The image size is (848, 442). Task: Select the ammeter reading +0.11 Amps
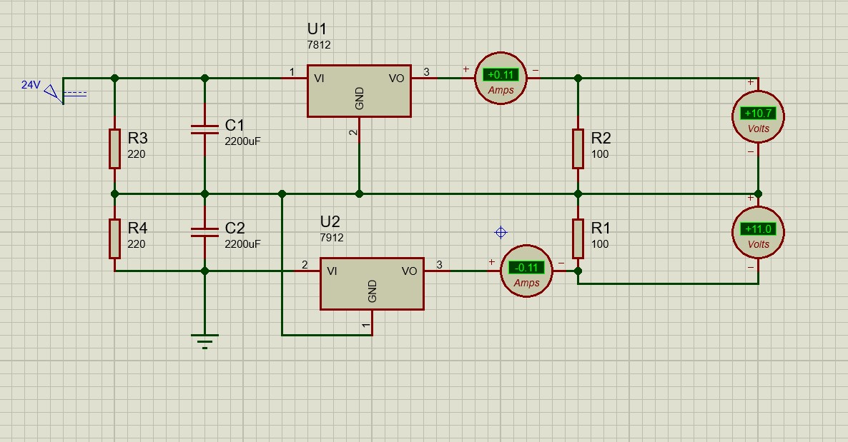coord(501,78)
